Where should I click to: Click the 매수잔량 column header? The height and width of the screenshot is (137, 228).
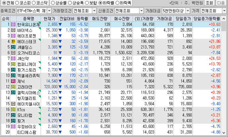click(x=122, y=19)
